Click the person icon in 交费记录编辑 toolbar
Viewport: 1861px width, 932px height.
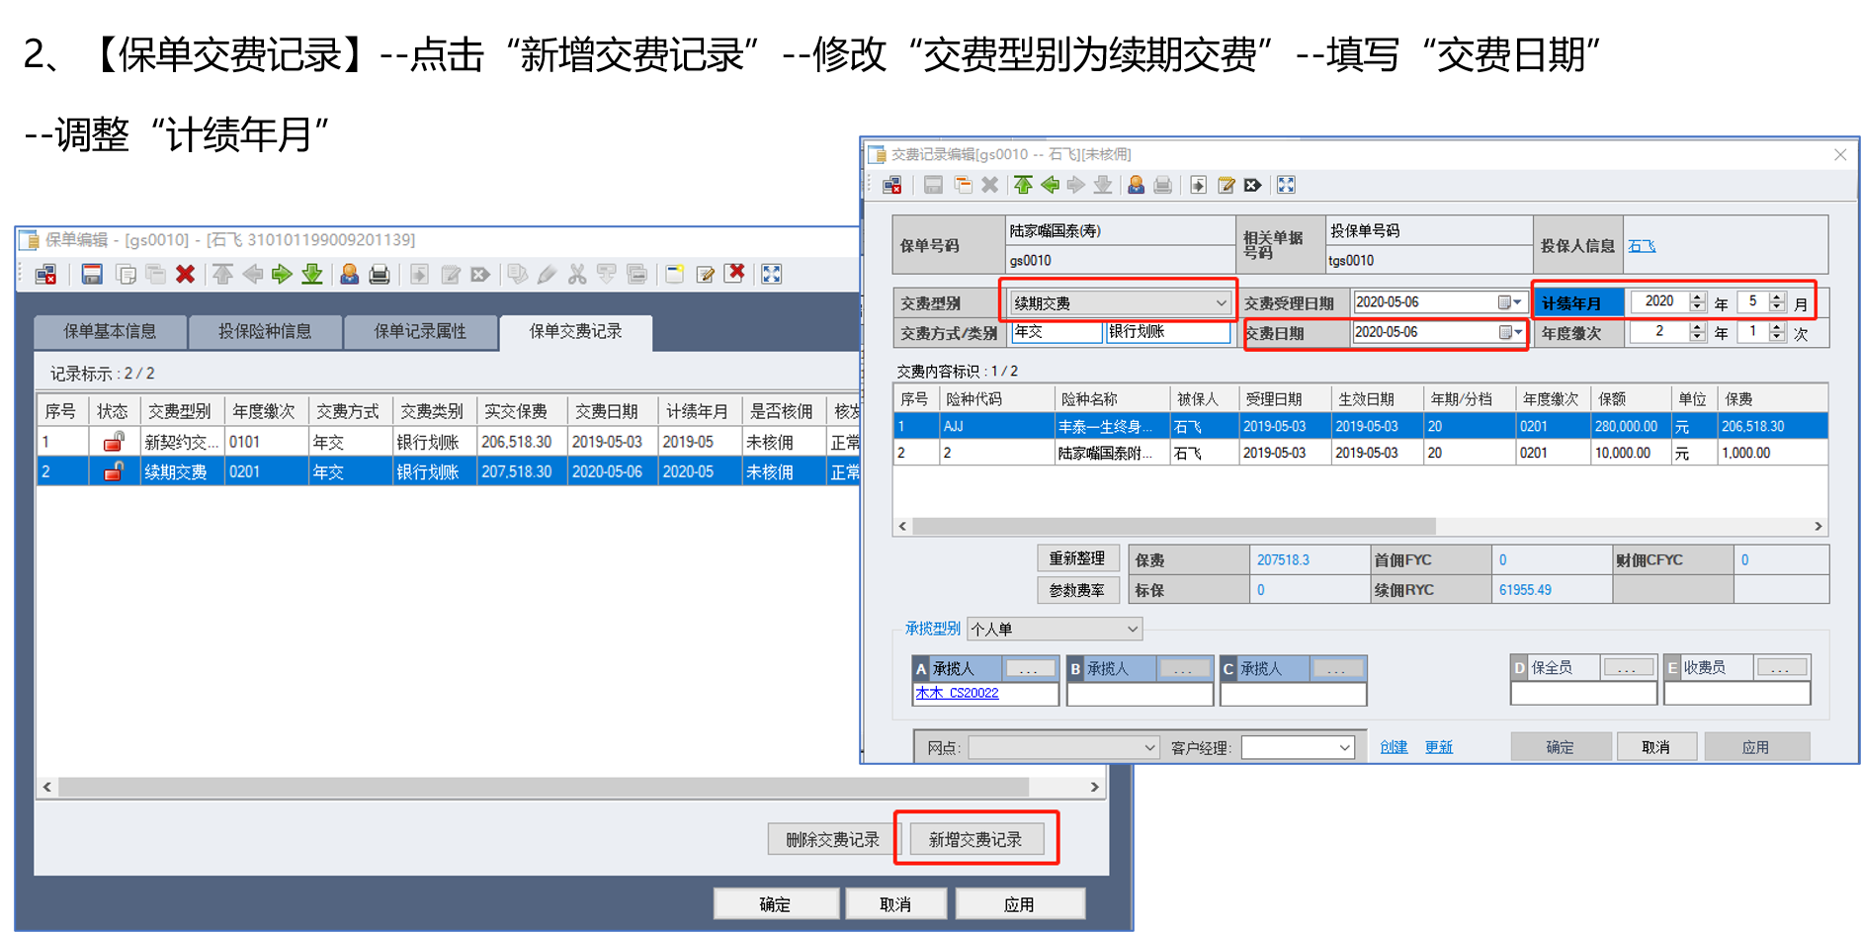pos(1136,185)
